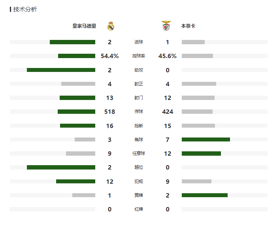Click Benfica's gray 射门 shots bar

point(198,98)
